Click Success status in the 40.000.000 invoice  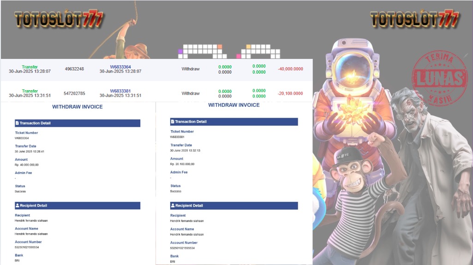tap(20, 191)
